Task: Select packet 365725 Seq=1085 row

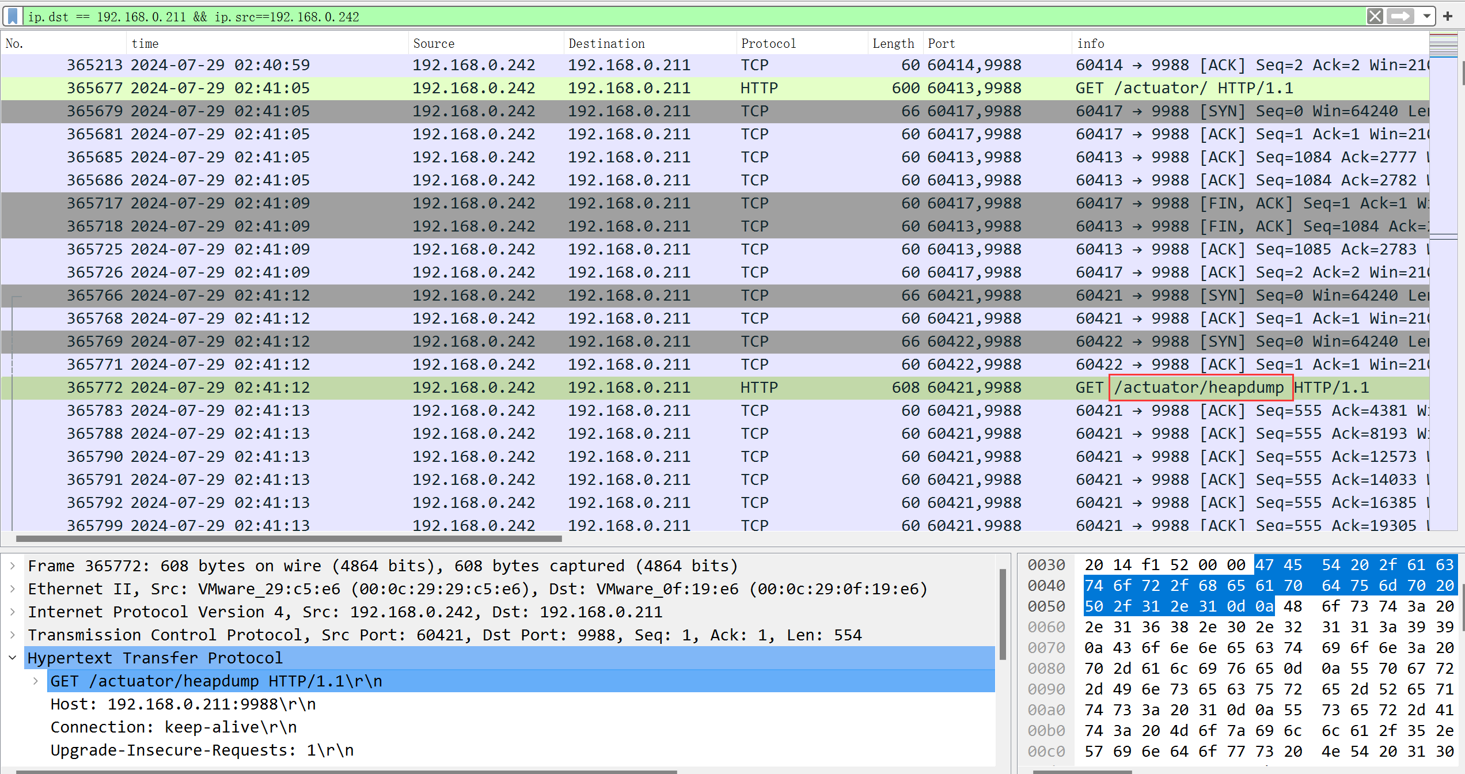Action: 715,249
